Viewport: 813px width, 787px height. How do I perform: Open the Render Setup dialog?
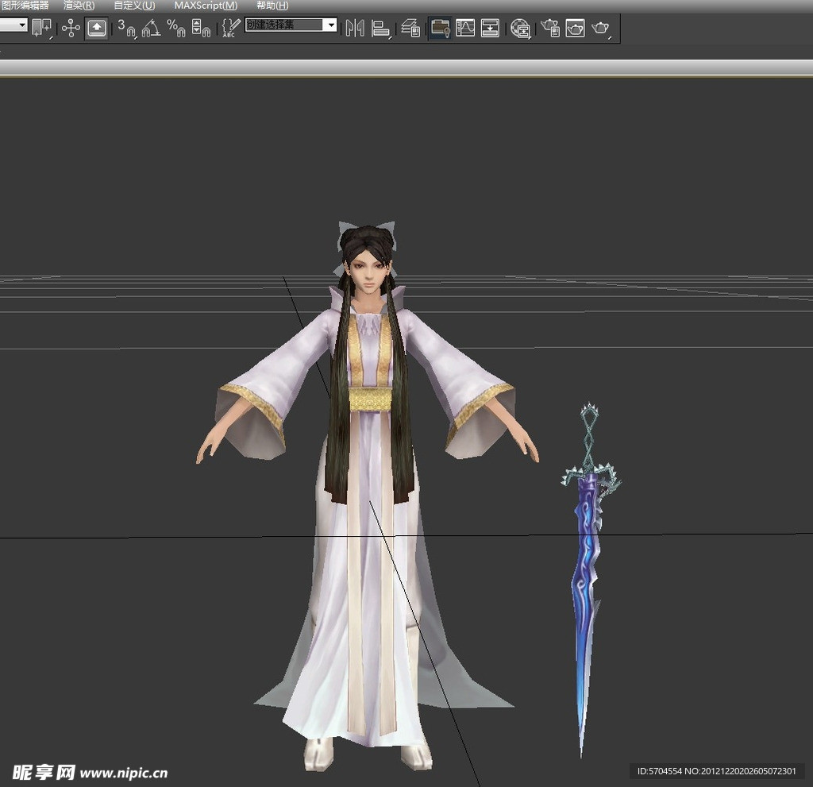click(550, 28)
